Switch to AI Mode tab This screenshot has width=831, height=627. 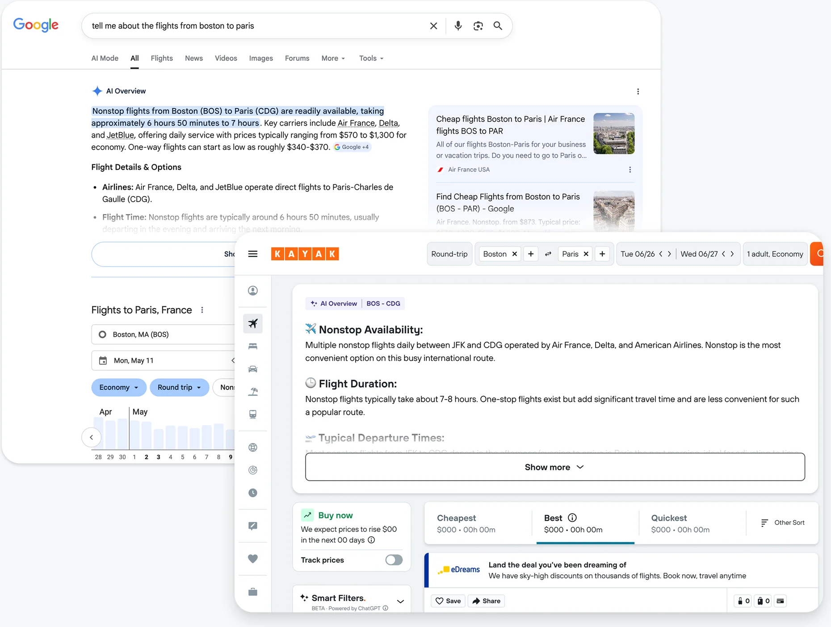[x=105, y=59]
